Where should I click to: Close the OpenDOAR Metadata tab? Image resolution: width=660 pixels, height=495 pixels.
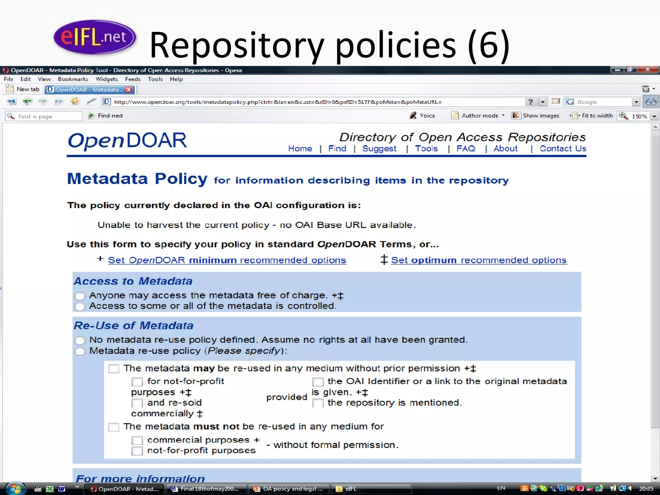point(129,90)
